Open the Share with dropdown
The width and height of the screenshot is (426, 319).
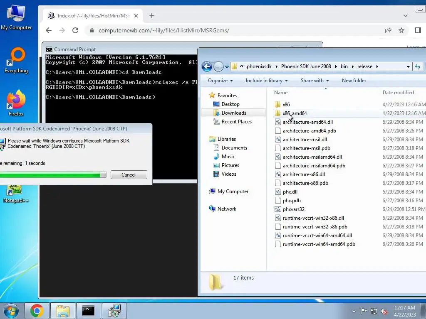coord(315,81)
